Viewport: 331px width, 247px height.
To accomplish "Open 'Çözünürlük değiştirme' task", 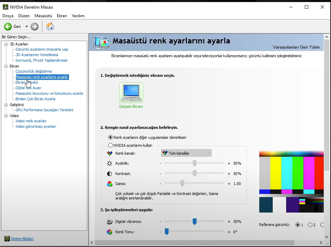I will tap(33, 71).
